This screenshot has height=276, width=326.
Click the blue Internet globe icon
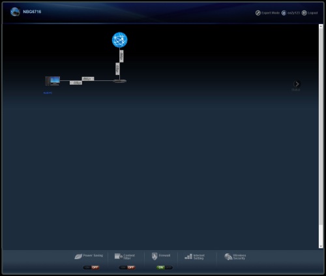[x=119, y=40]
